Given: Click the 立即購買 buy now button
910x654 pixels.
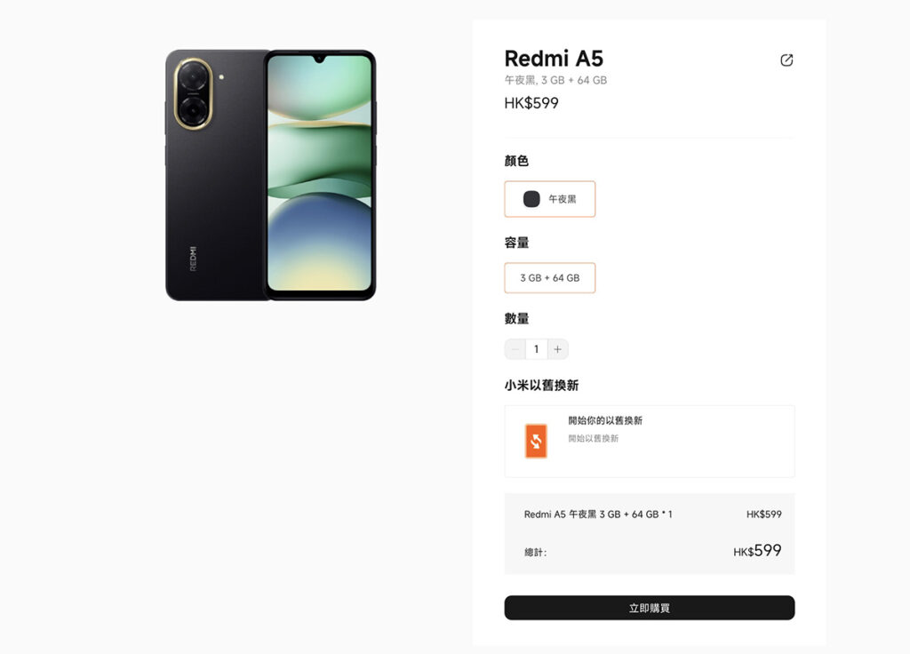Looking at the screenshot, I should [x=650, y=608].
